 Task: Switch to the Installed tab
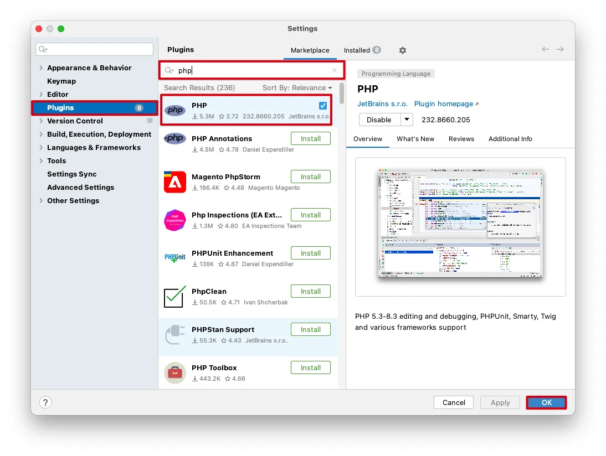[x=357, y=50]
